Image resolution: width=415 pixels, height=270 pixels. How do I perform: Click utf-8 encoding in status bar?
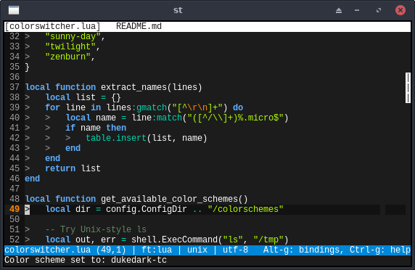point(235,250)
